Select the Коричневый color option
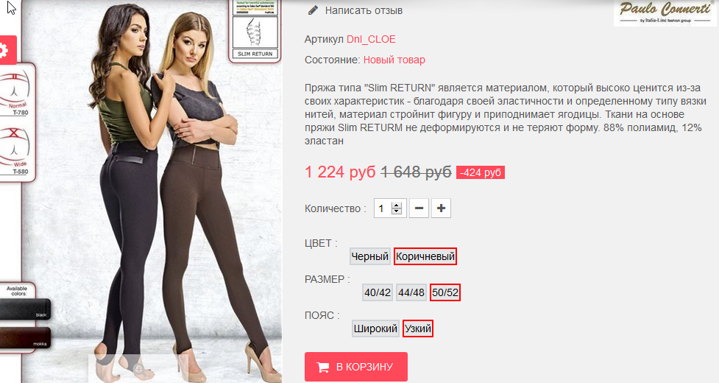The image size is (719, 383). coord(425,256)
